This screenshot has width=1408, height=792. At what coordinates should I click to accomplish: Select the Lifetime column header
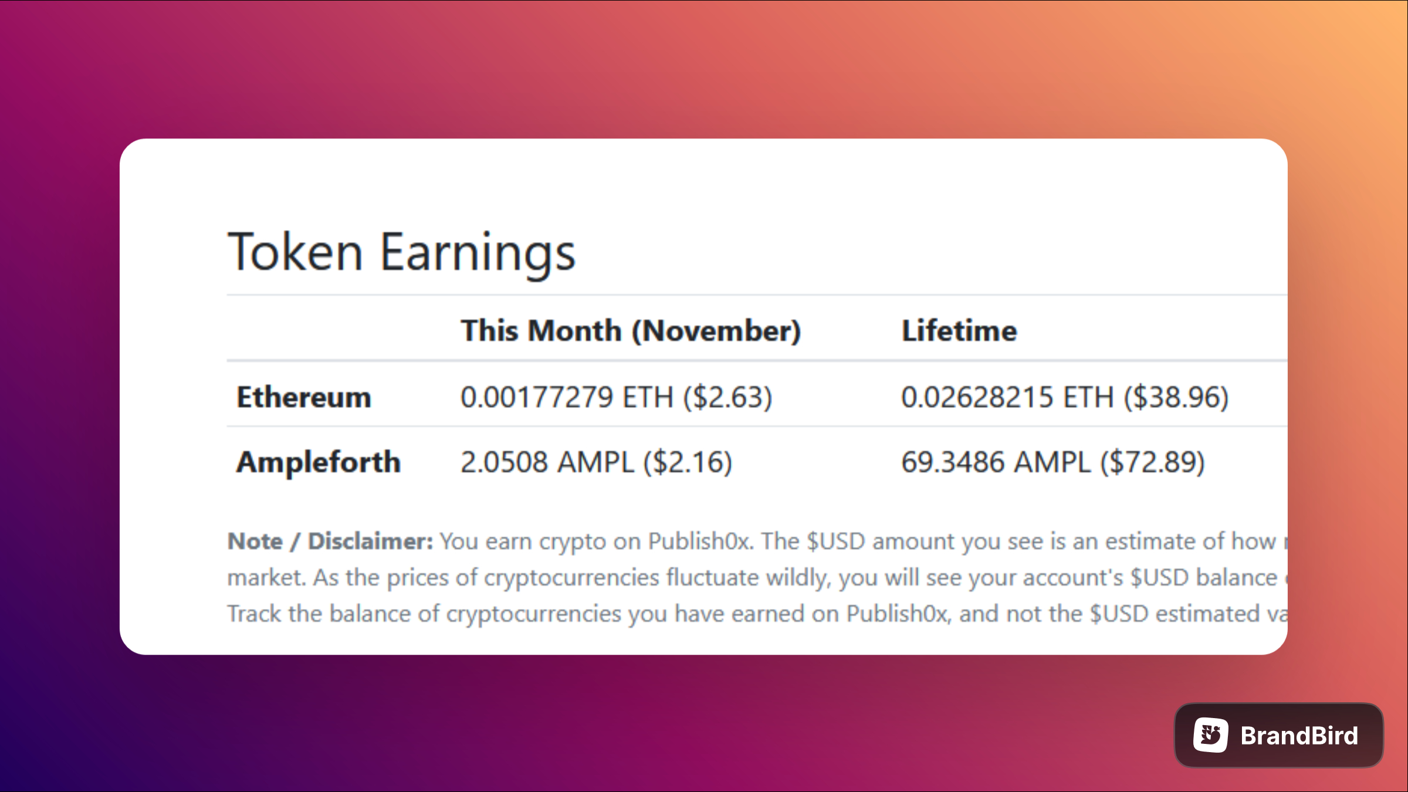pyautogui.click(x=959, y=331)
